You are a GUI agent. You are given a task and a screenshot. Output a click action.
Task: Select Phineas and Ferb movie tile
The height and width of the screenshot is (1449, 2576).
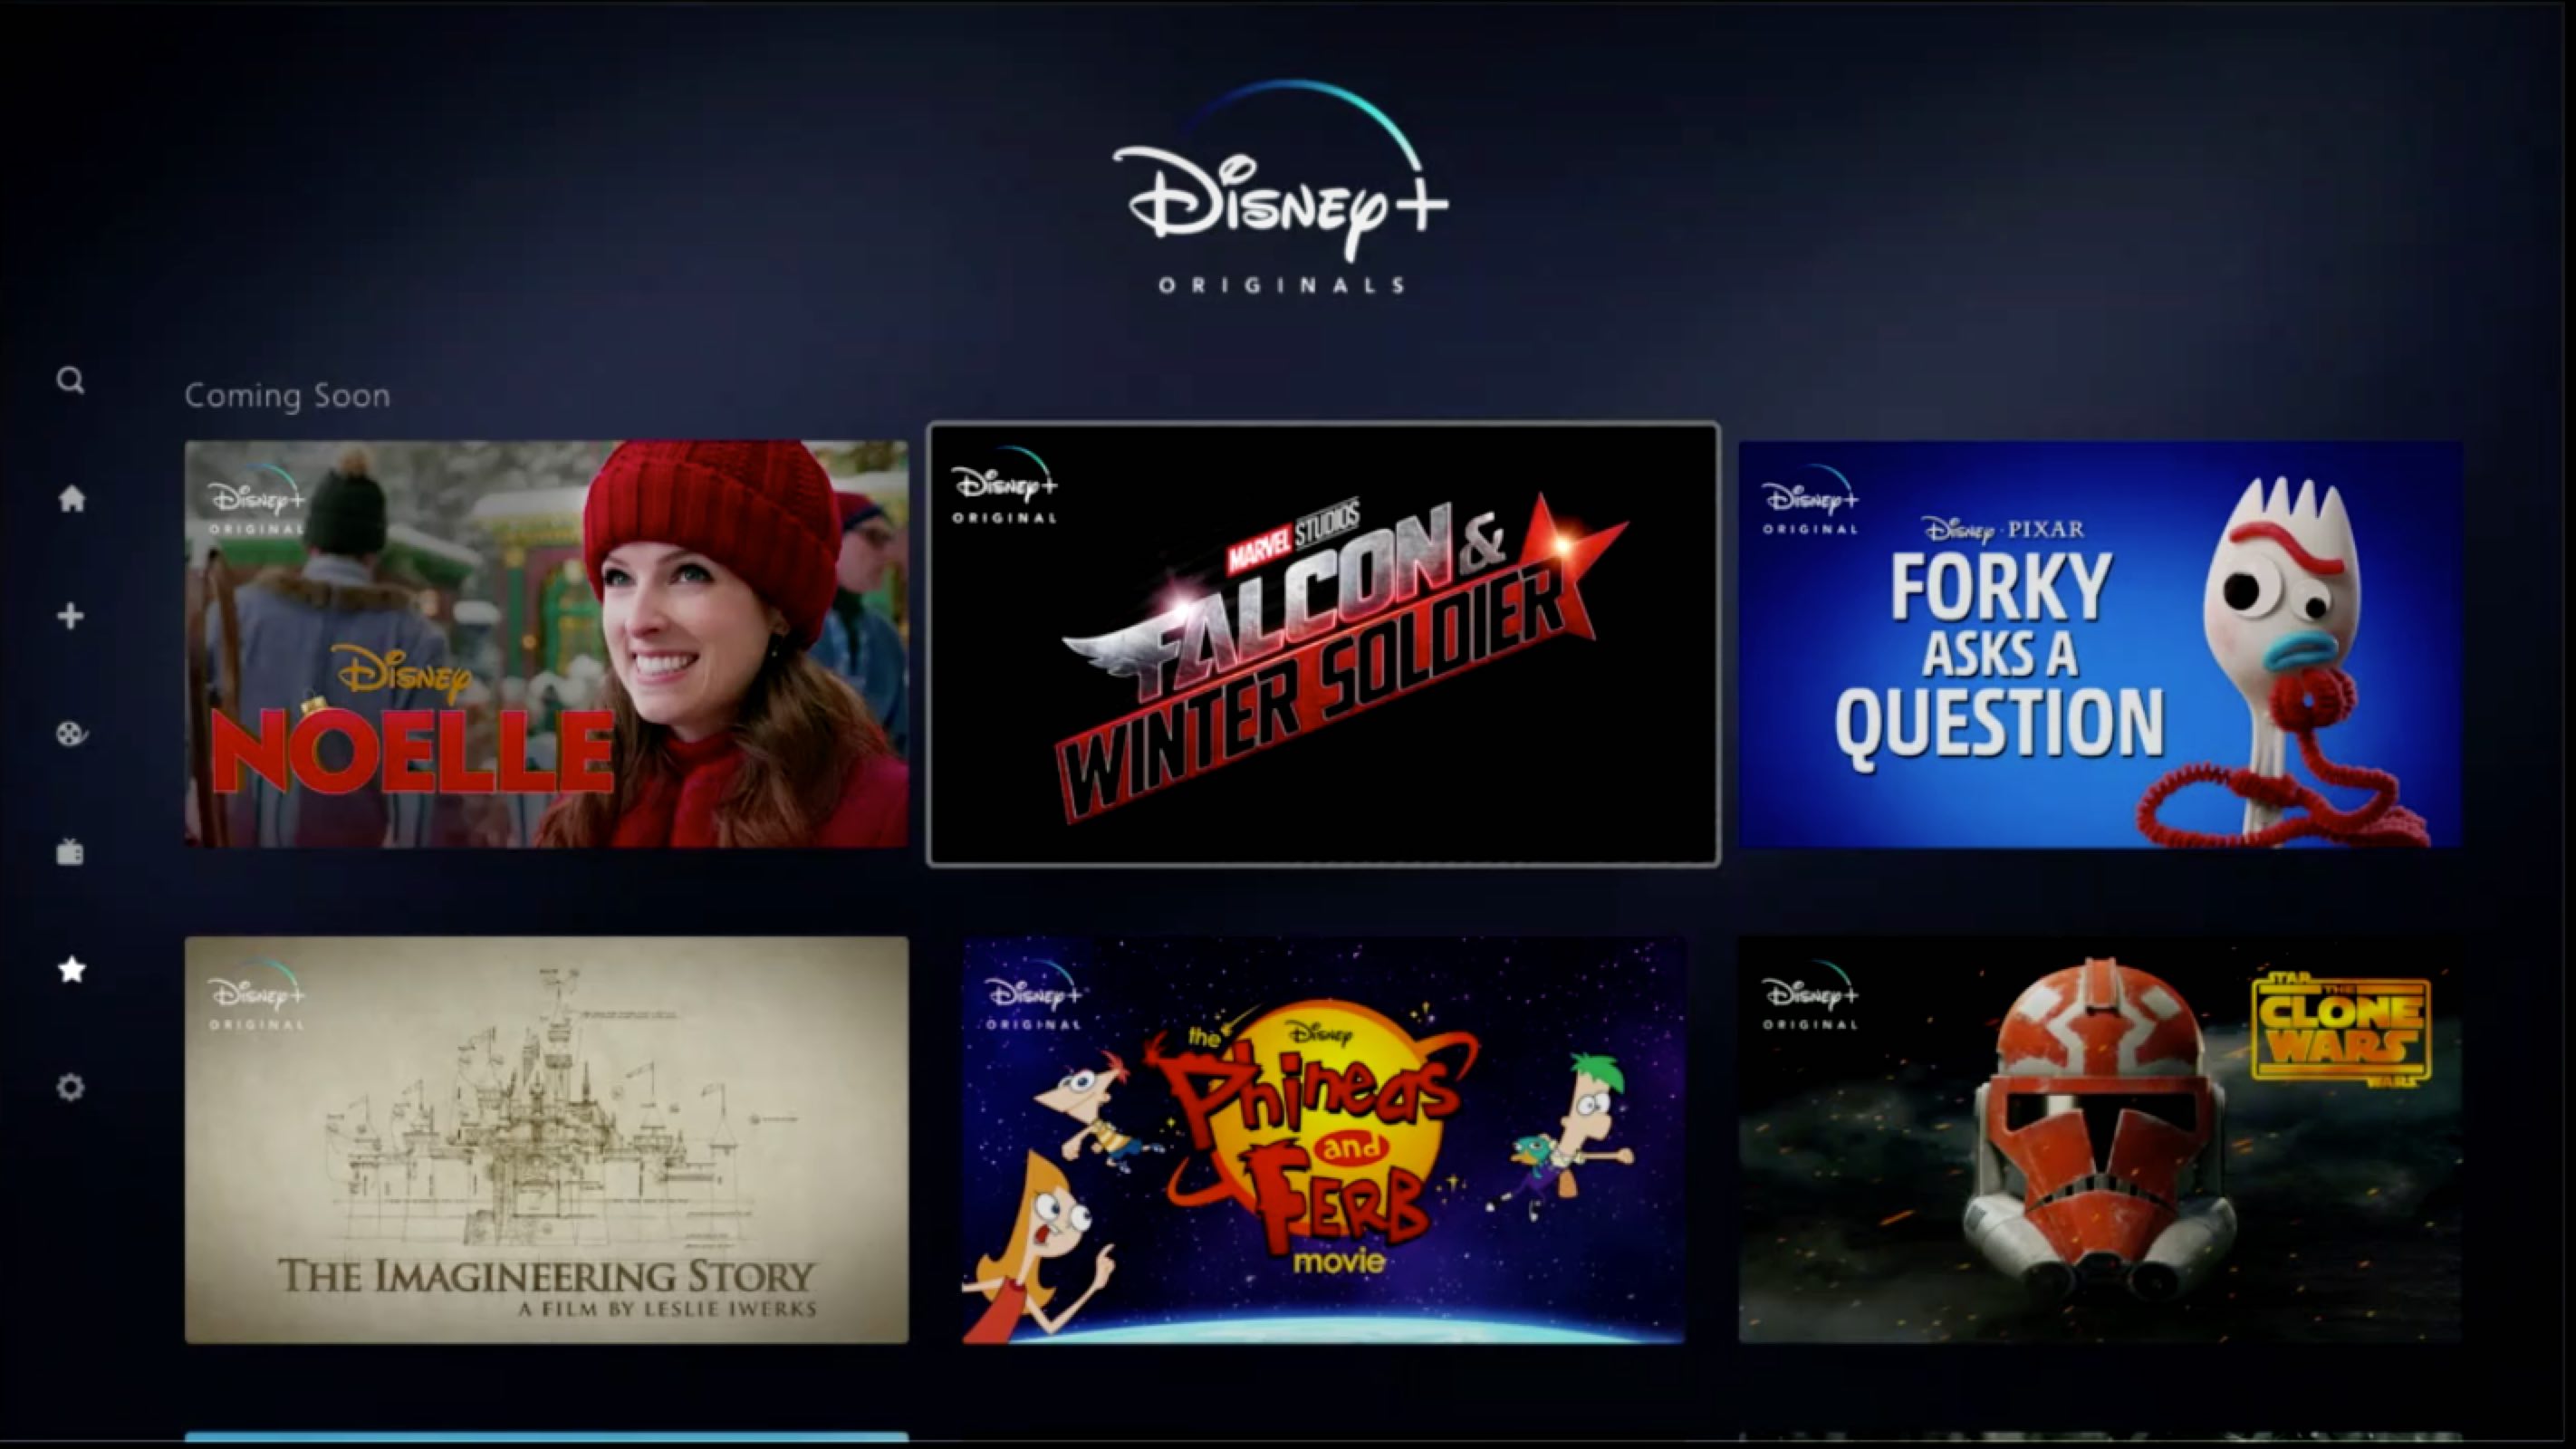click(1323, 1139)
